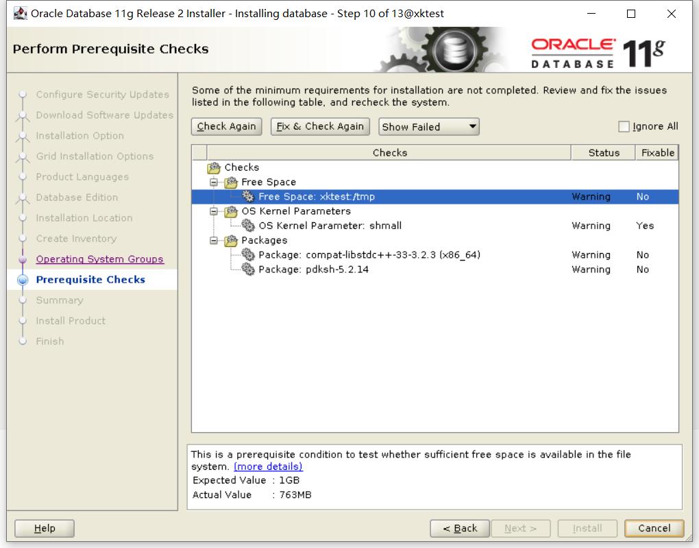Select the Installation Option step
The height and width of the screenshot is (548, 699).
click(x=80, y=136)
